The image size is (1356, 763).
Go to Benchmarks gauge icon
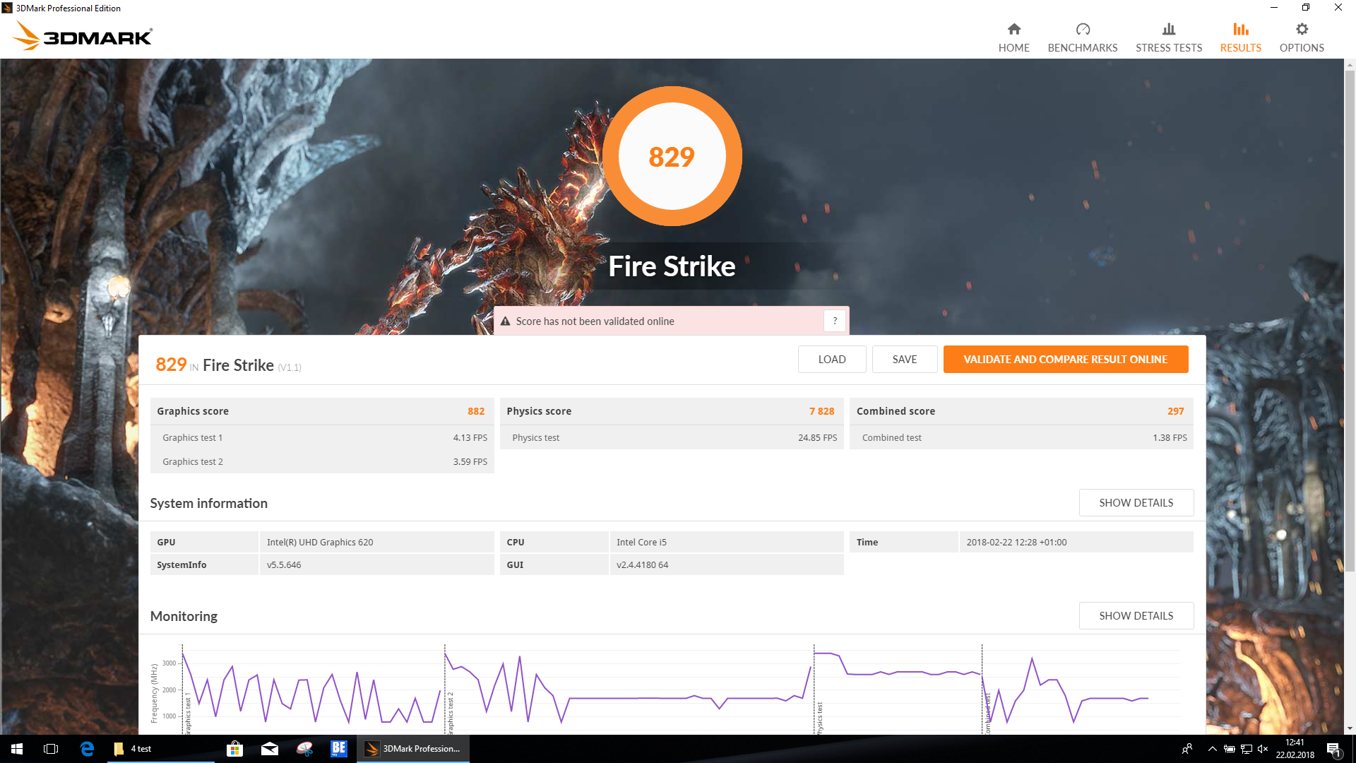(1082, 30)
